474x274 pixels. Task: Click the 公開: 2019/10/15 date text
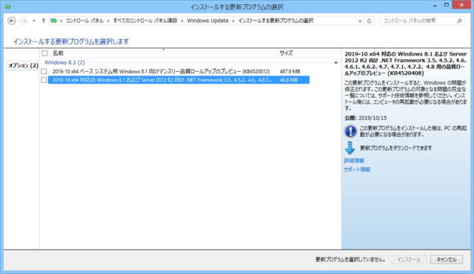tap(365, 118)
